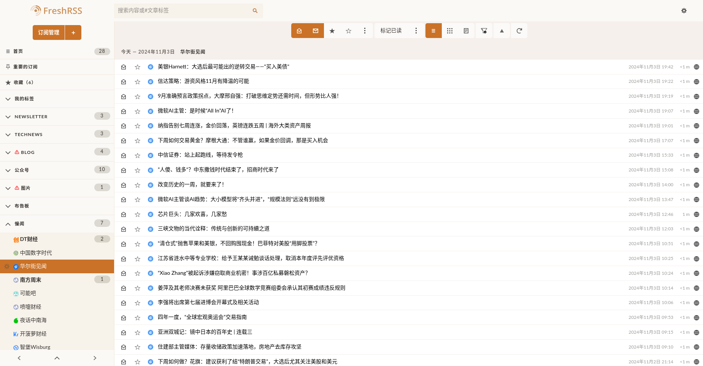Click the 标记已读 button

point(391,31)
